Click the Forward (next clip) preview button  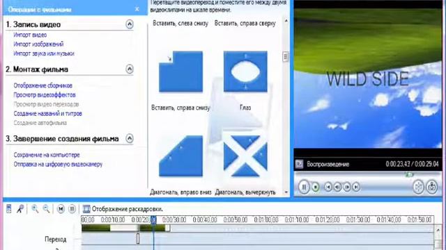coord(356,187)
